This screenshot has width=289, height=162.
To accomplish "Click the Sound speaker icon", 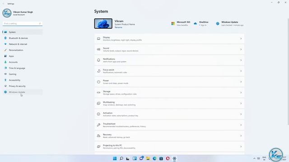I will tap(98, 49).
